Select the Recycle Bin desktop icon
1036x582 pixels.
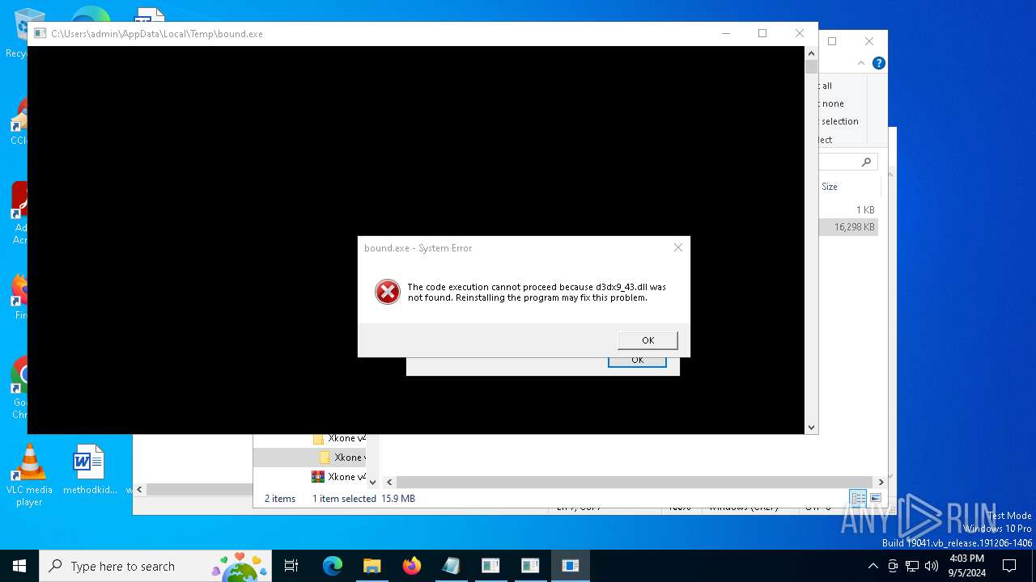[x=18, y=33]
